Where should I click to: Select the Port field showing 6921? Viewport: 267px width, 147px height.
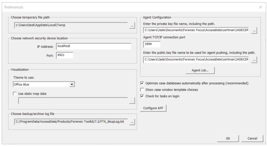pyautogui.click(x=65, y=55)
